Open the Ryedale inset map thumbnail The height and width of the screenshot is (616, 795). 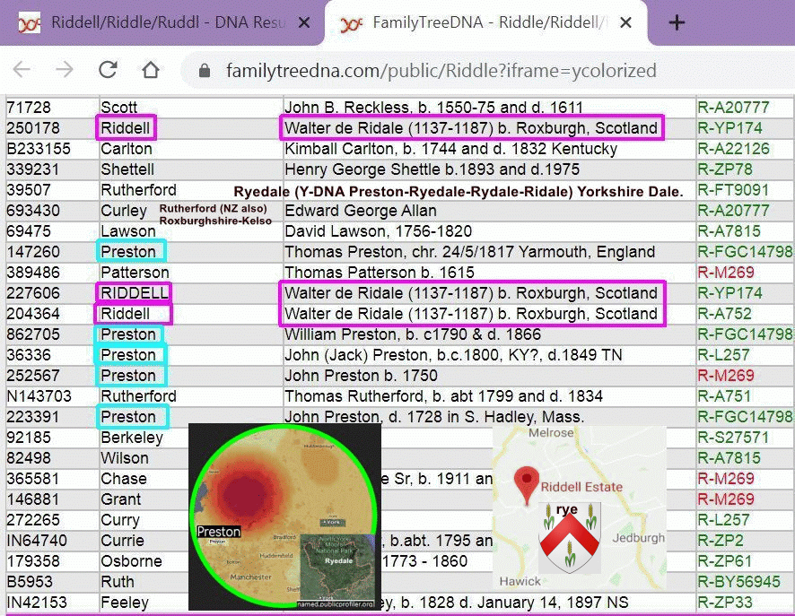click(337, 569)
